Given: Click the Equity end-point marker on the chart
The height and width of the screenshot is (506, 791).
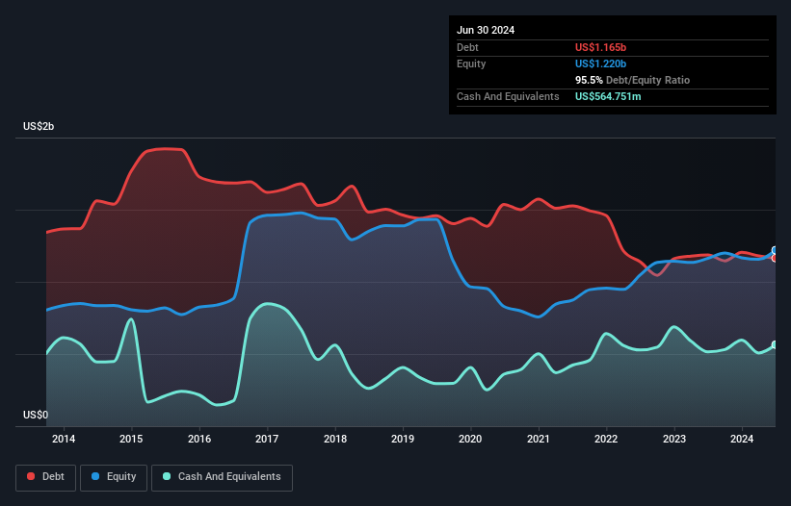Looking at the screenshot, I should click(x=775, y=250).
